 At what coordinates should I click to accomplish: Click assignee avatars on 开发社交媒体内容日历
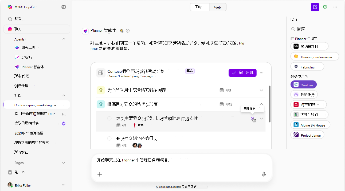coord(137,145)
